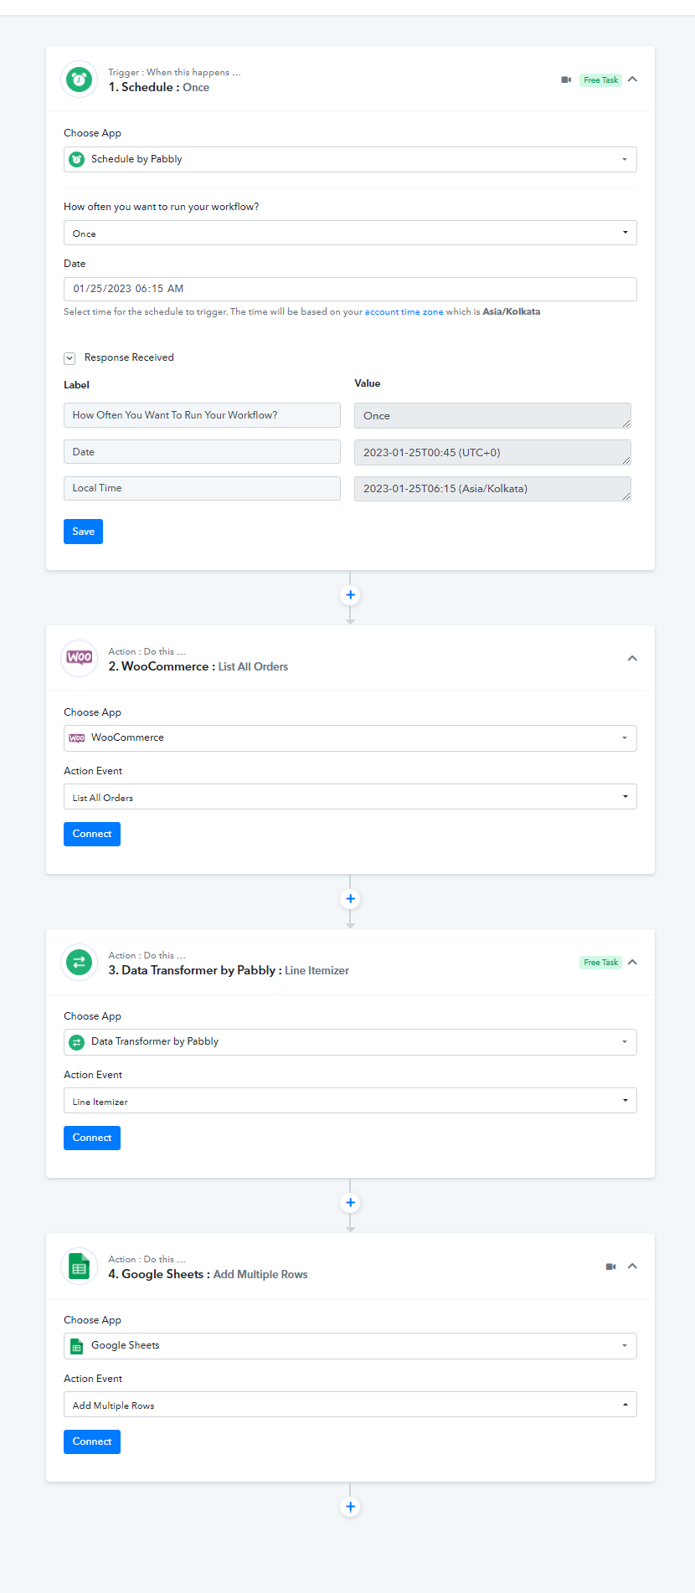Click the Date input field

coord(350,289)
